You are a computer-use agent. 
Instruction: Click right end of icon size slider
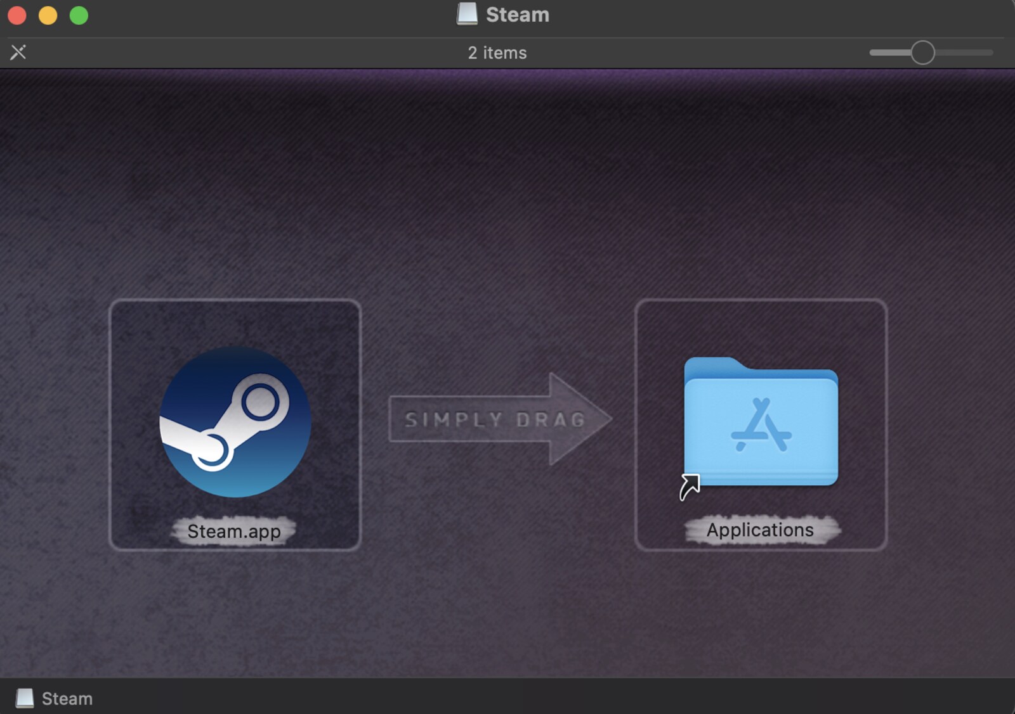click(989, 53)
